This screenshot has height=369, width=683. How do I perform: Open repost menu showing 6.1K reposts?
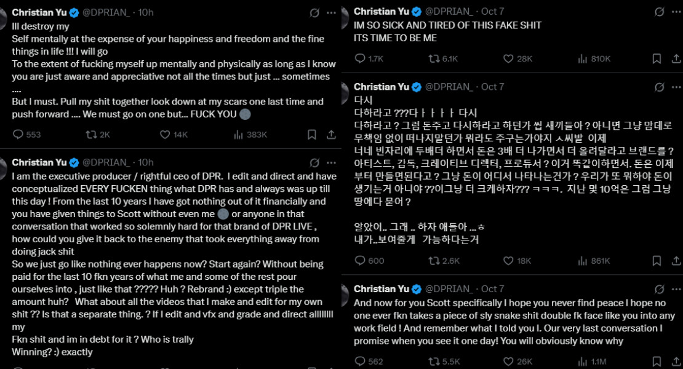(434, 58)
